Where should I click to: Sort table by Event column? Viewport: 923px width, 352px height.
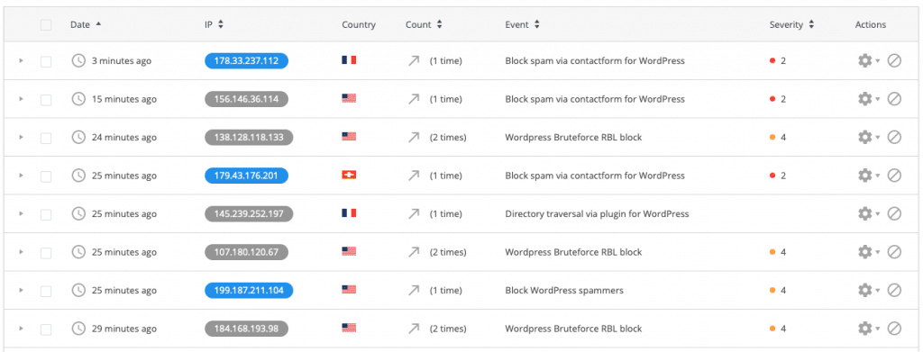(x=522, y=24)
